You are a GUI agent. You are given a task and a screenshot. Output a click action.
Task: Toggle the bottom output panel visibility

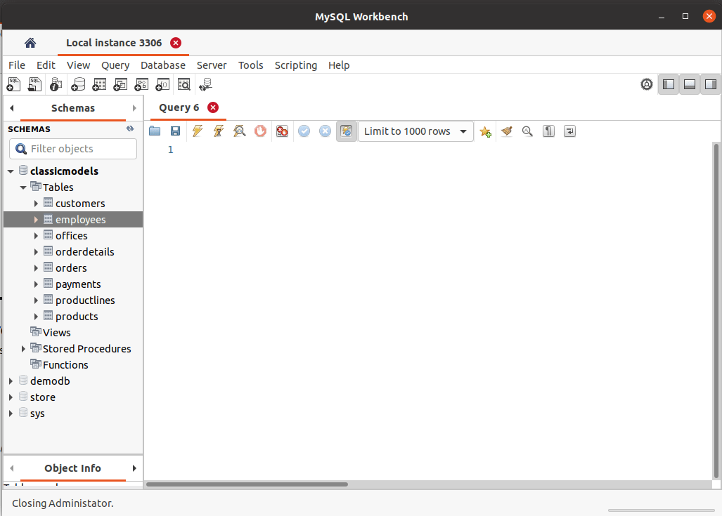(690, 84)
